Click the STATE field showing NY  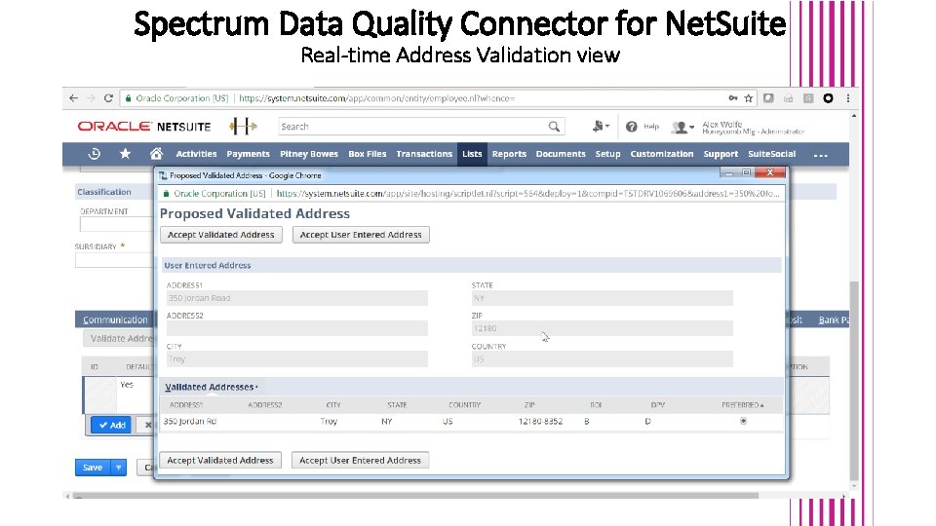click(602, 298)
